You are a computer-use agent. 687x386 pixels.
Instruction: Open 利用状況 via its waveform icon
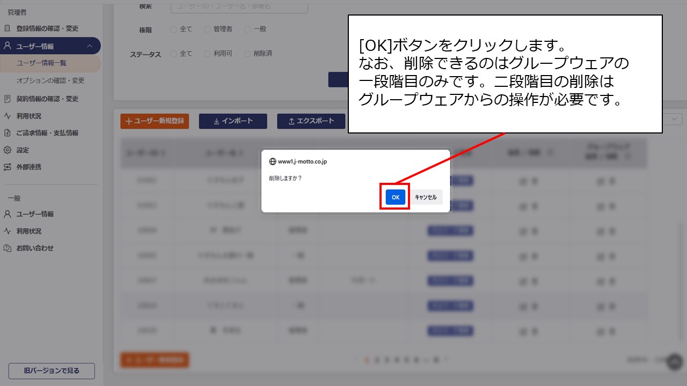coord(8,115)
